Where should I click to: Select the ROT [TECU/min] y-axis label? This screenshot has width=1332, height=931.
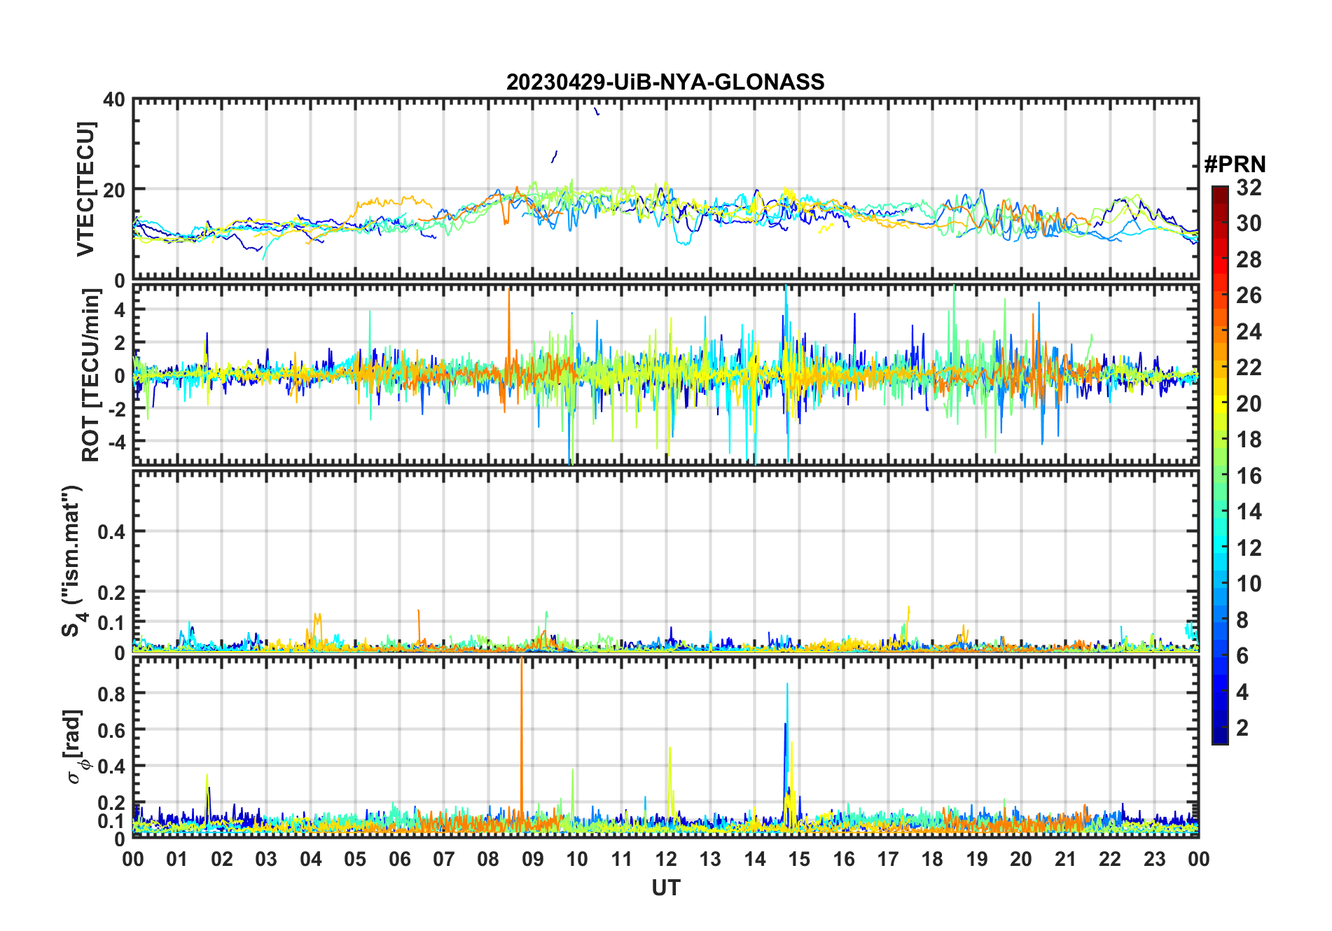click(x=91, y=375)
